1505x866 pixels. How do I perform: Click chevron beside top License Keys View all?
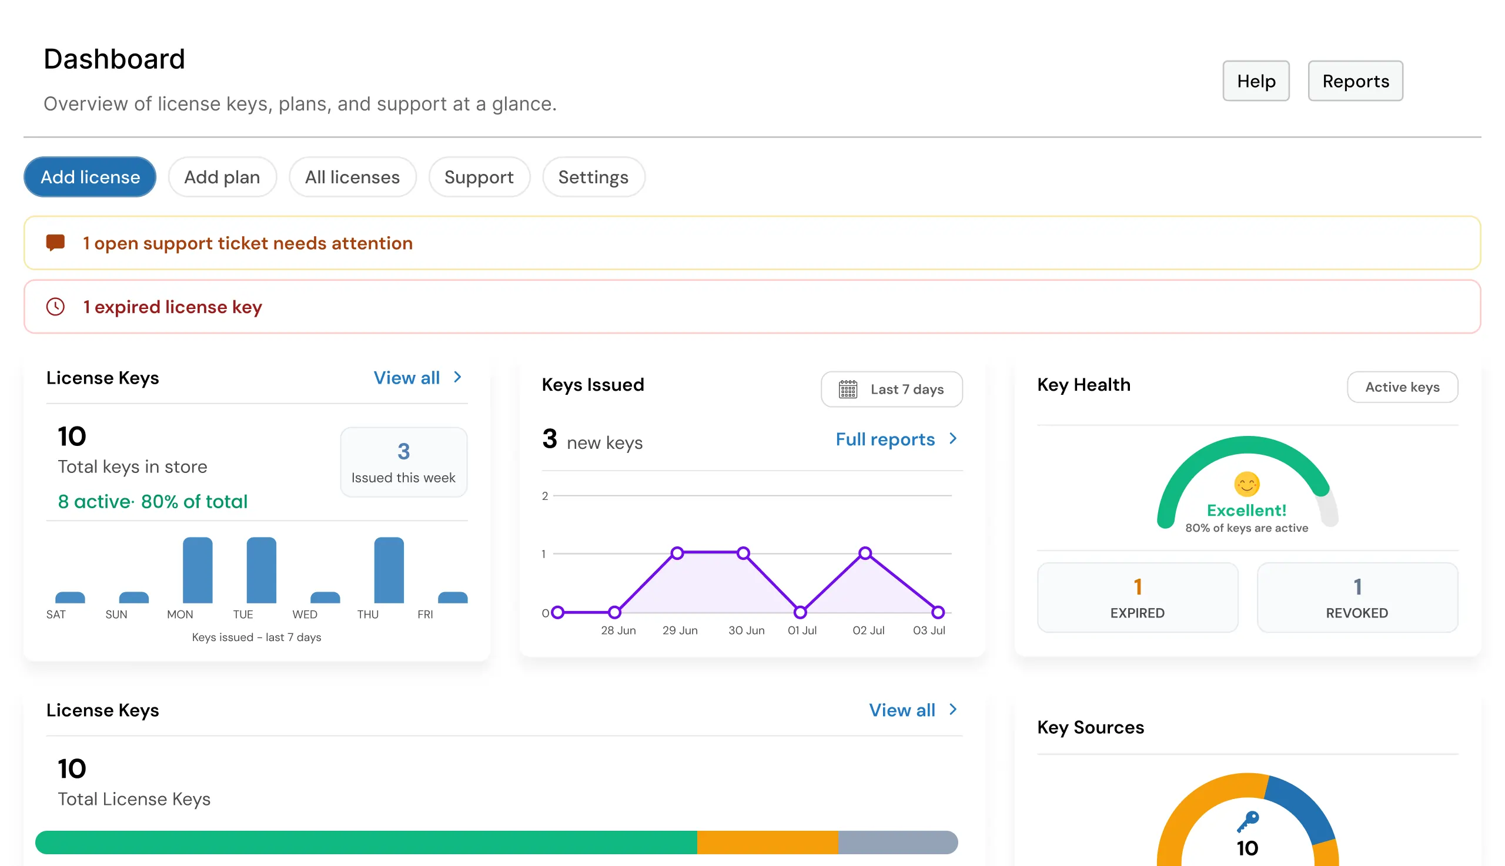(457, 377)
